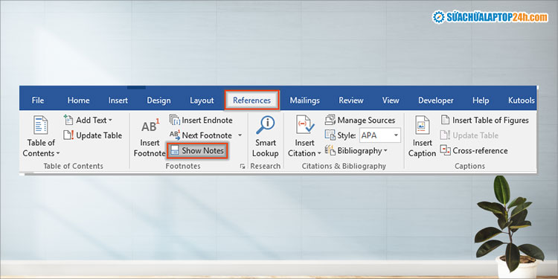The height and width of the screenshot is (279, 558).
Task: Expand the Table of Contents dropdown arrow
Action: tap(57, 154)
